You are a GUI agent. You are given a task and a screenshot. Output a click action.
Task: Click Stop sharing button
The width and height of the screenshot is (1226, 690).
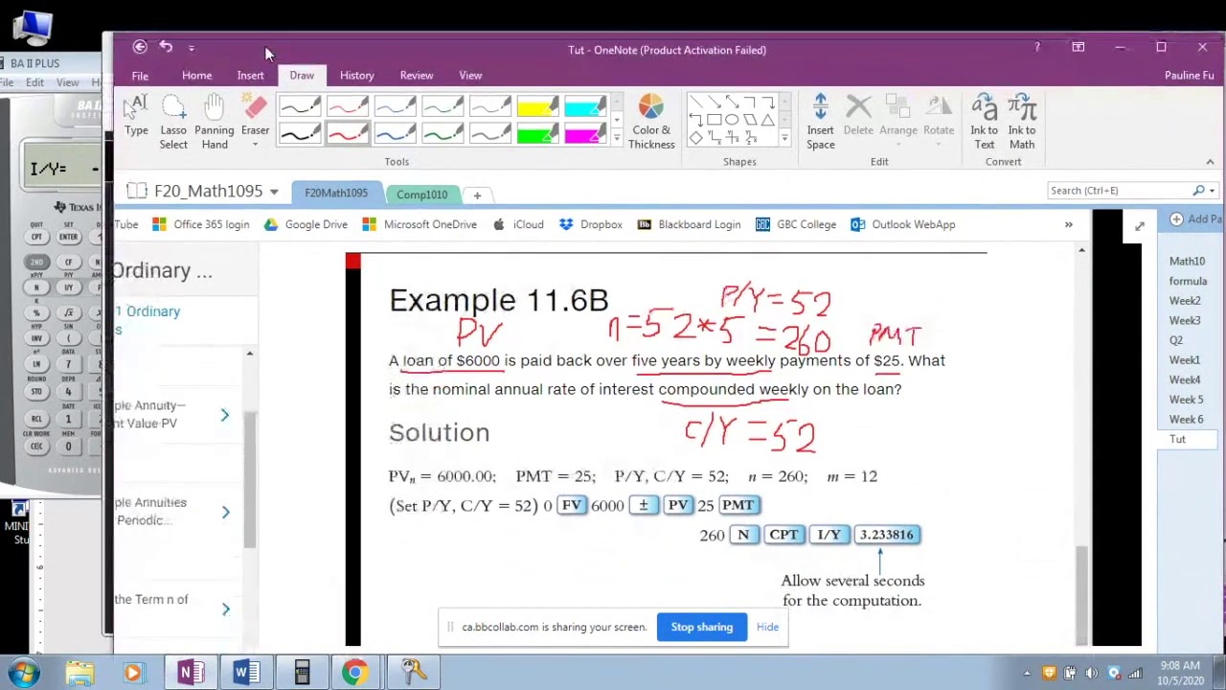701,627
